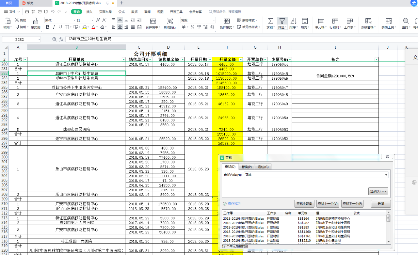Click the Table Tools (表格工具) icon

pos(389,21)
